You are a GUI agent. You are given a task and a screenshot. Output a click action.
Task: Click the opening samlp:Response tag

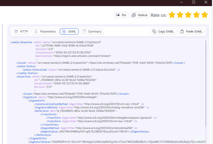[x=21, y=42]
